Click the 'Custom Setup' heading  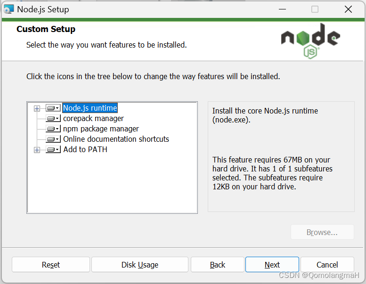coord(46,29)
